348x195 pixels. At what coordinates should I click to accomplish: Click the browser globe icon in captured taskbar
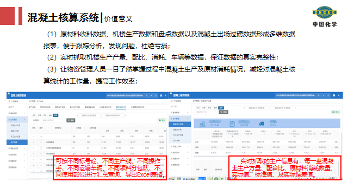point(179,178)
